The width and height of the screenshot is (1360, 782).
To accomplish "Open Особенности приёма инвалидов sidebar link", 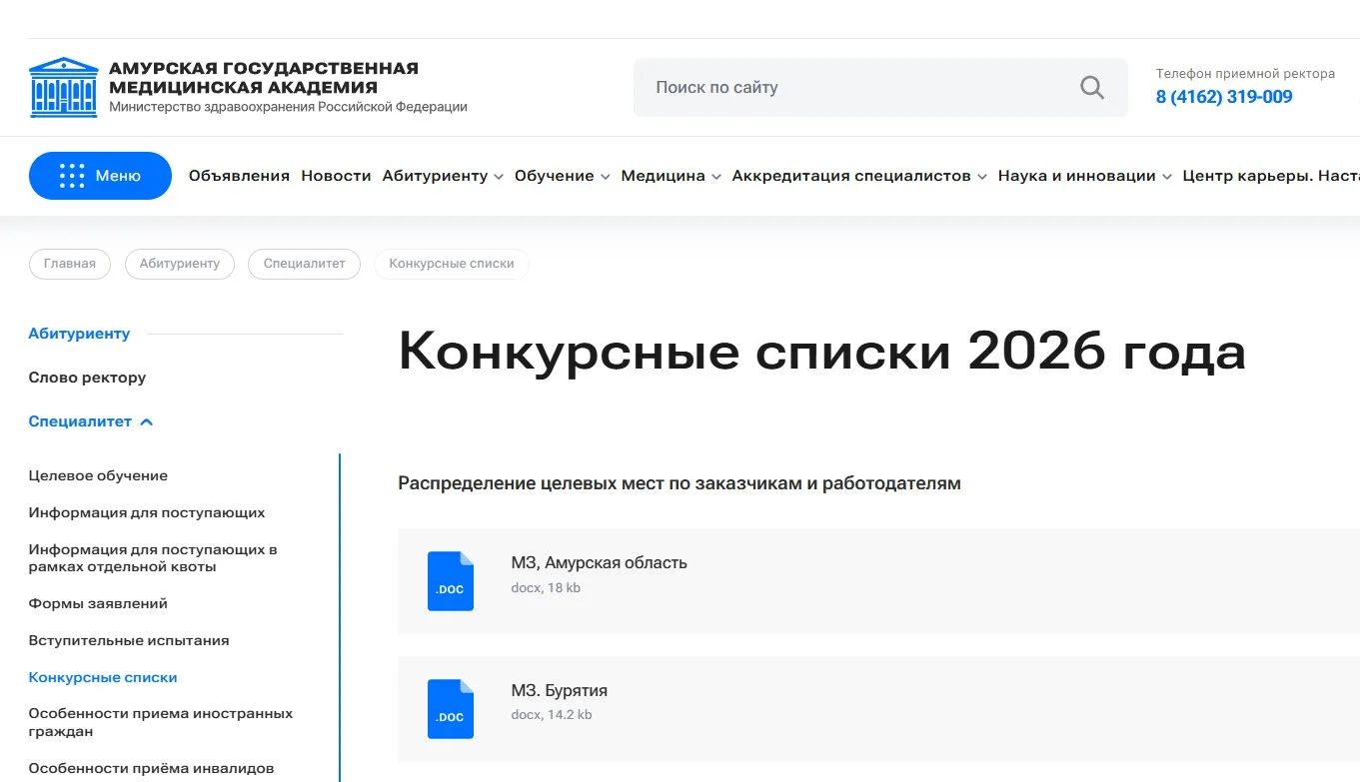I will pos(151,768).
